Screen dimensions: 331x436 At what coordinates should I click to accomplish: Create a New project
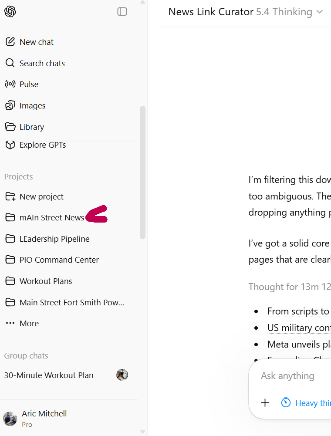[41, 197]
